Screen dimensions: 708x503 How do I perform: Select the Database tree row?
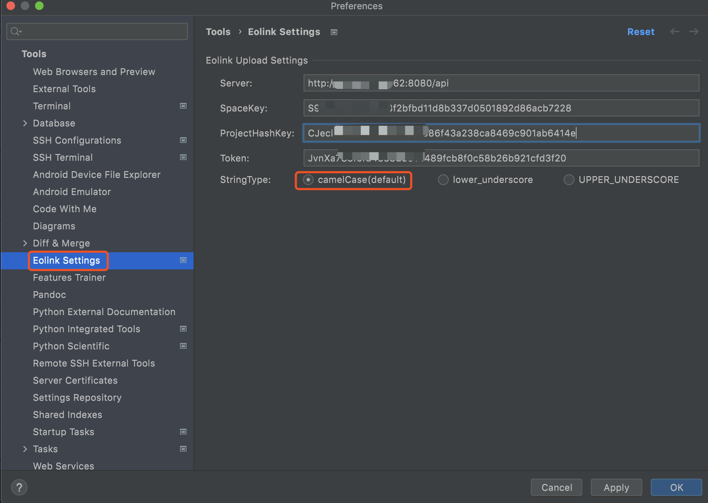pyautogui.click(x=97, y=123)
